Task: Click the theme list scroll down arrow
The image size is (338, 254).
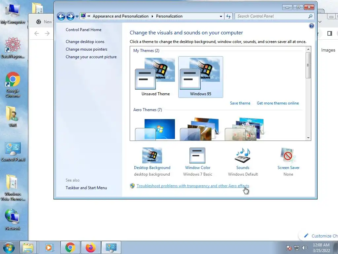Action: pos(308,138)
